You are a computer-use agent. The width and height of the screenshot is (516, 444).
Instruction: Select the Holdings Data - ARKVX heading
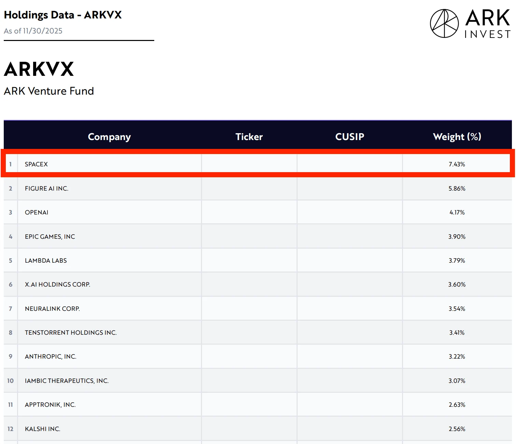click(63, 15)
